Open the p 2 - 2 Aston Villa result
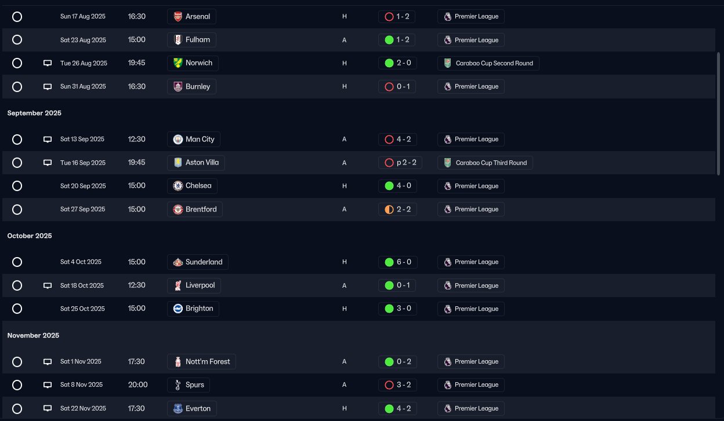Screen dimensions: 724x421 [x=400, y=163]
